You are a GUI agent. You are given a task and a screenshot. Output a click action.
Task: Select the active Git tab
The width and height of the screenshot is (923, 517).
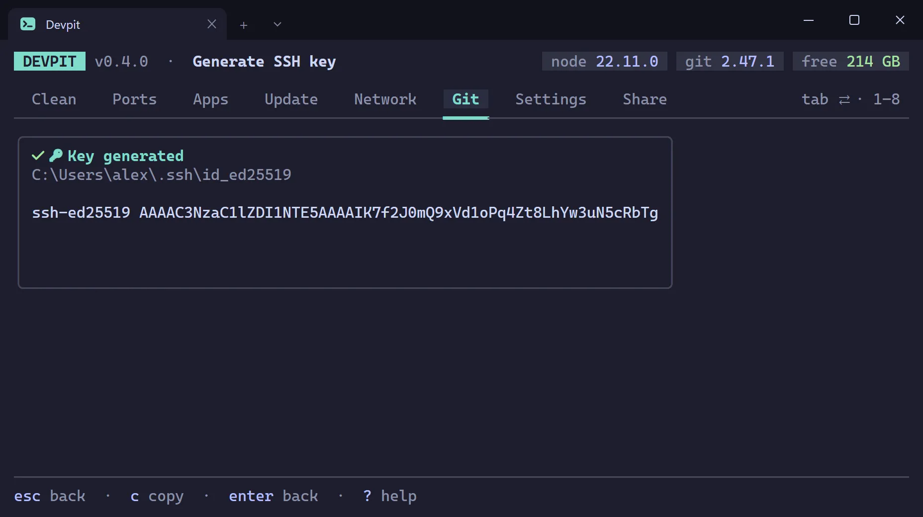466,99
